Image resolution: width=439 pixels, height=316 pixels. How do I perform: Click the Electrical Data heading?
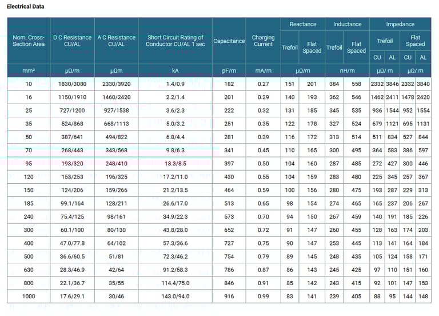[25, 6]
